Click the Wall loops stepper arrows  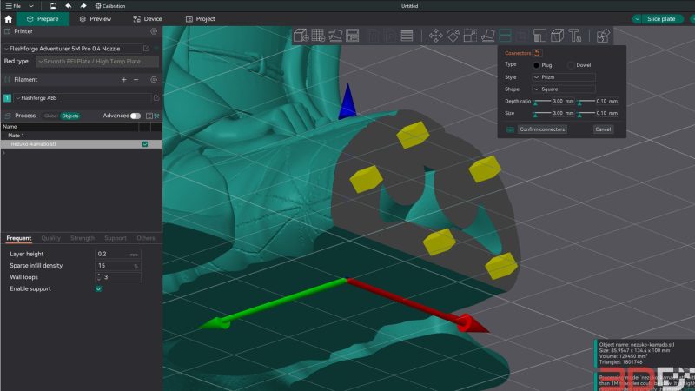[x=99, y=277]
